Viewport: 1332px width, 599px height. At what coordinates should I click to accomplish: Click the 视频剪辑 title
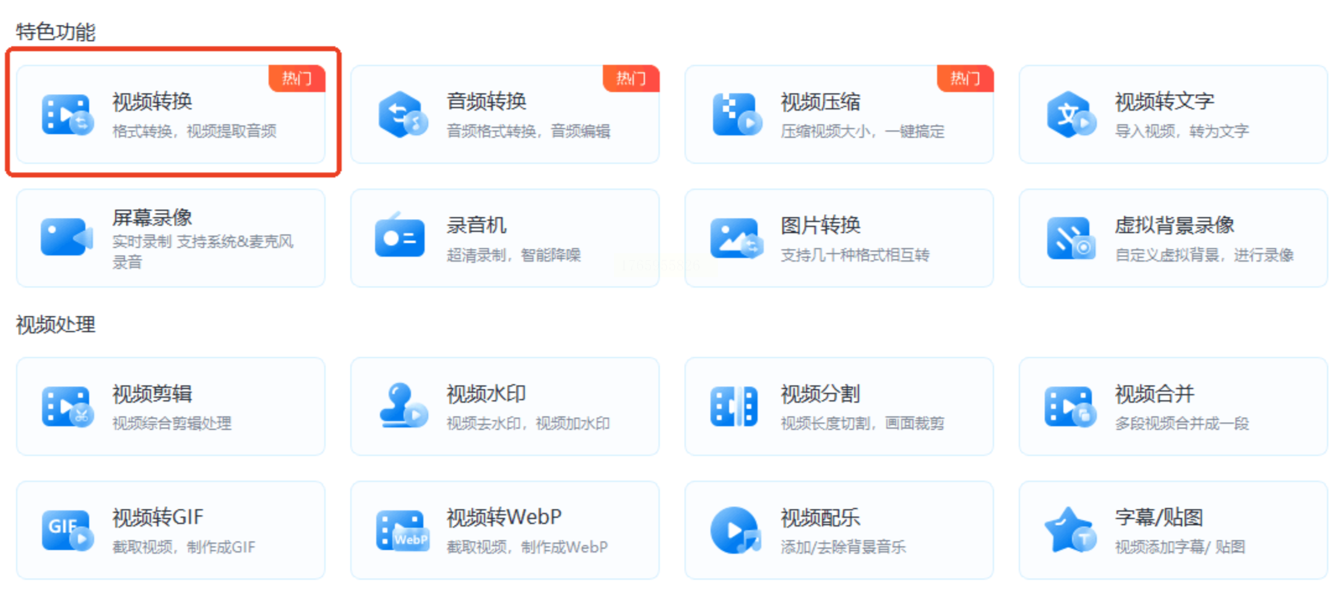click(x=152, y=394)
